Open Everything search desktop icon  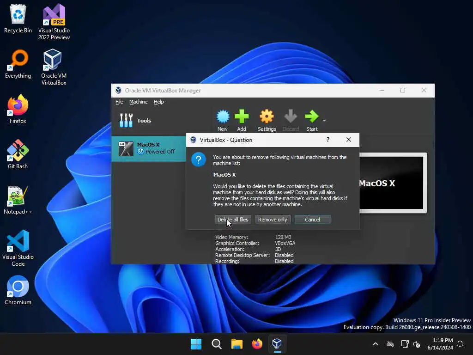(18, 64)
